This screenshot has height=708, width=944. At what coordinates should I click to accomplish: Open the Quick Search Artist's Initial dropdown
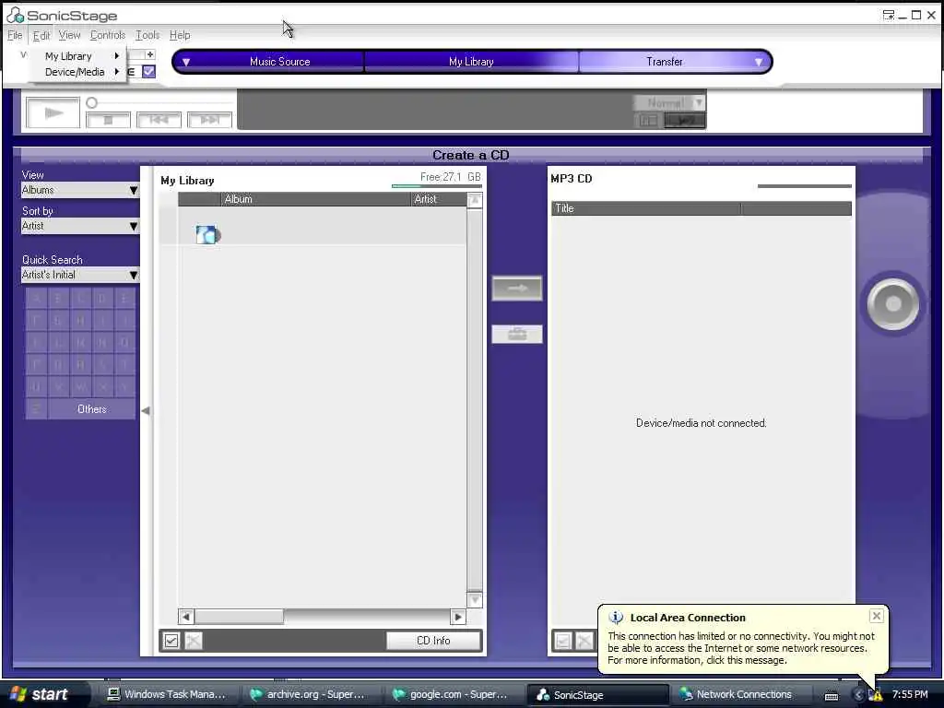[80, 275]
